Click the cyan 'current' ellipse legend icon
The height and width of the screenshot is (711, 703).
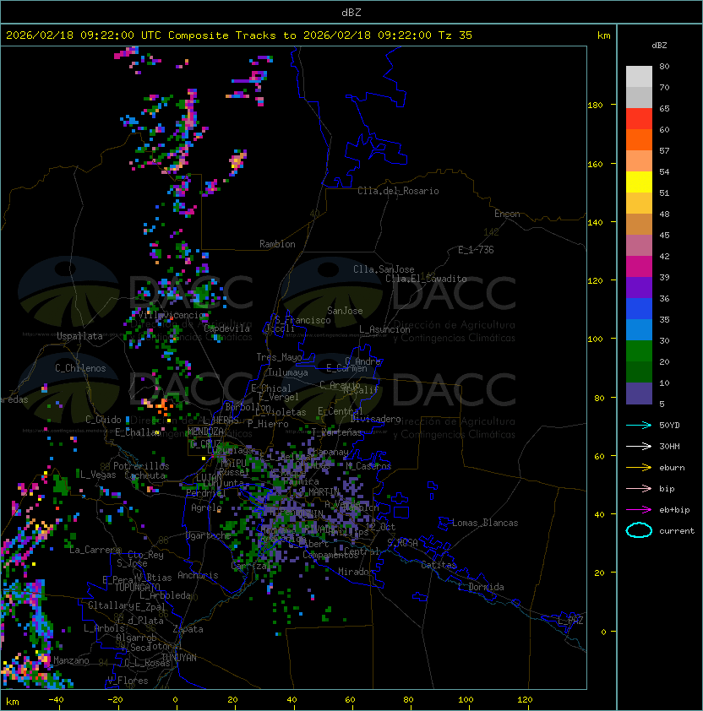(639, 530)
